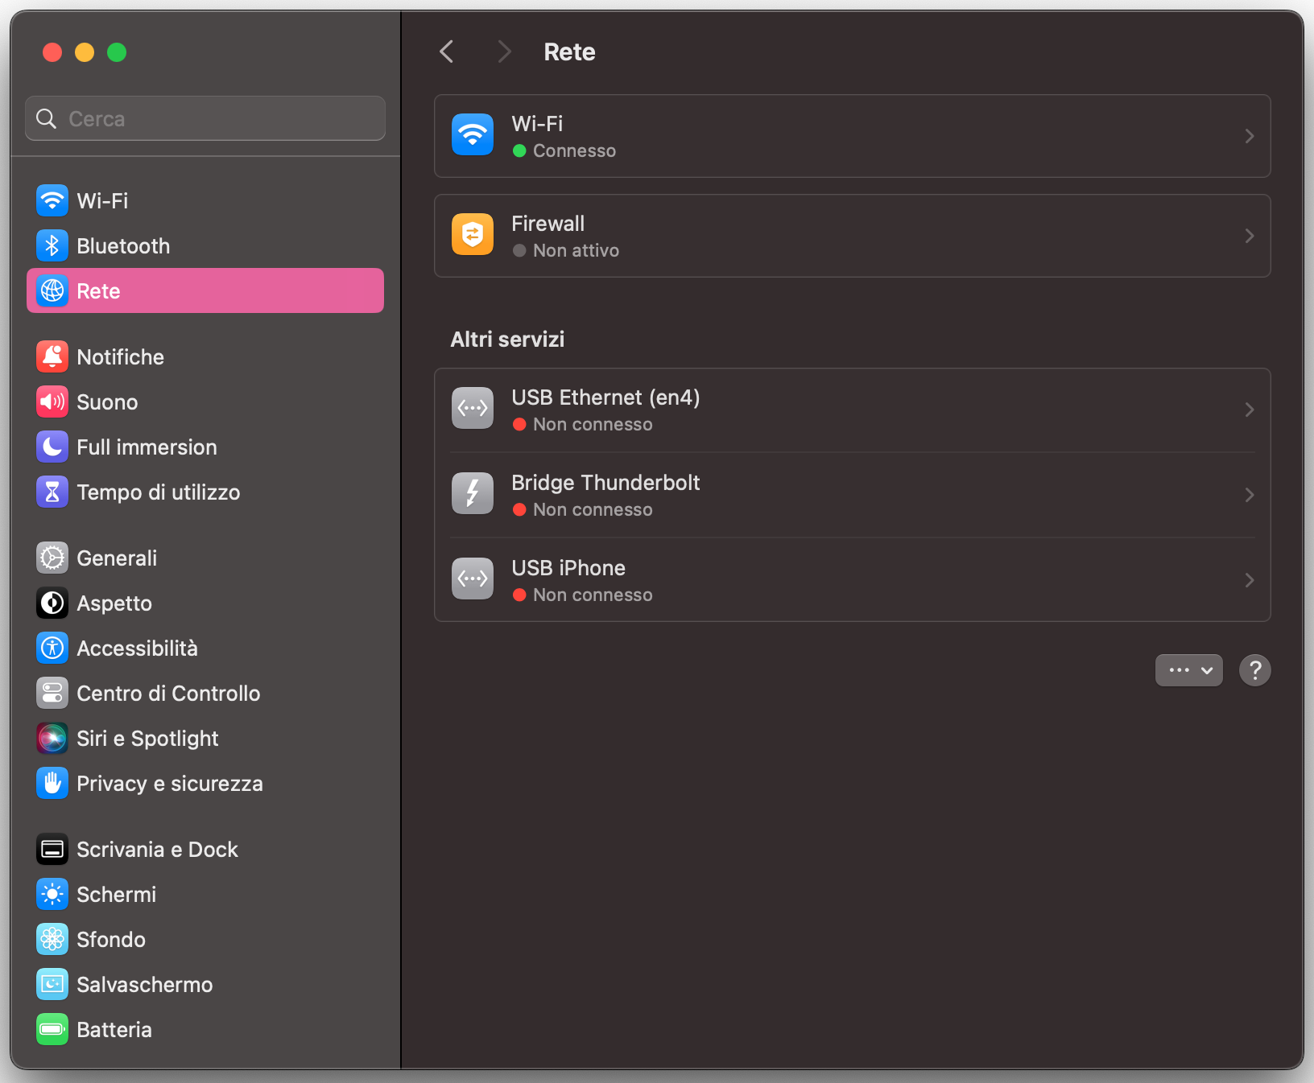
Task: Click the Bluetooth icon in sidebar
Action: pyautogui.click(x=52, y=246)
